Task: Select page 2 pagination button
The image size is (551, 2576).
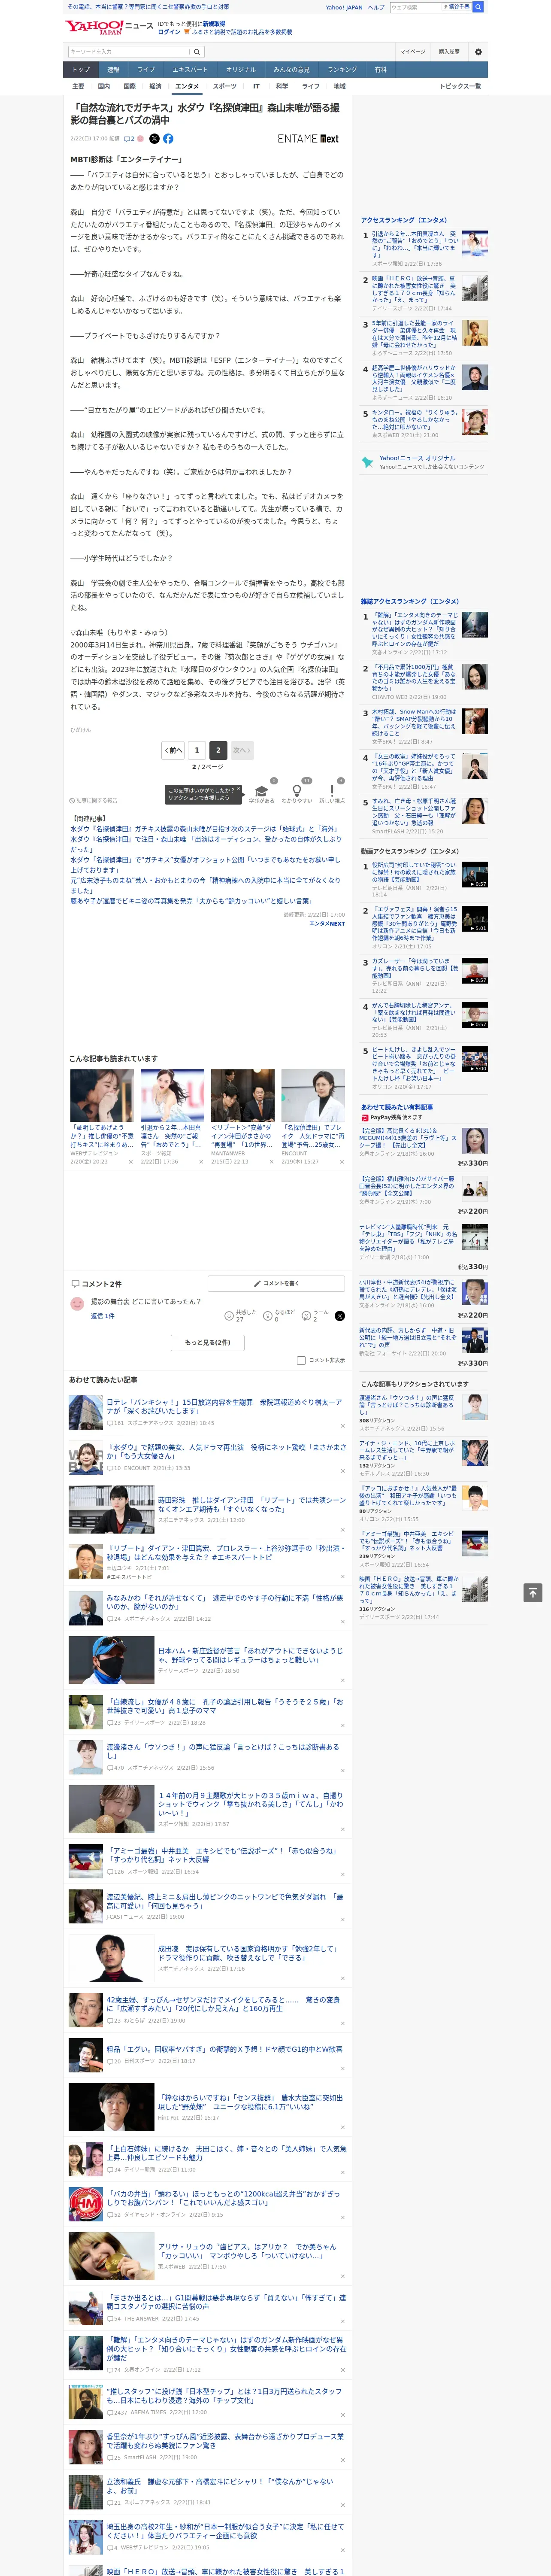Action: click(x=218, y=750)
